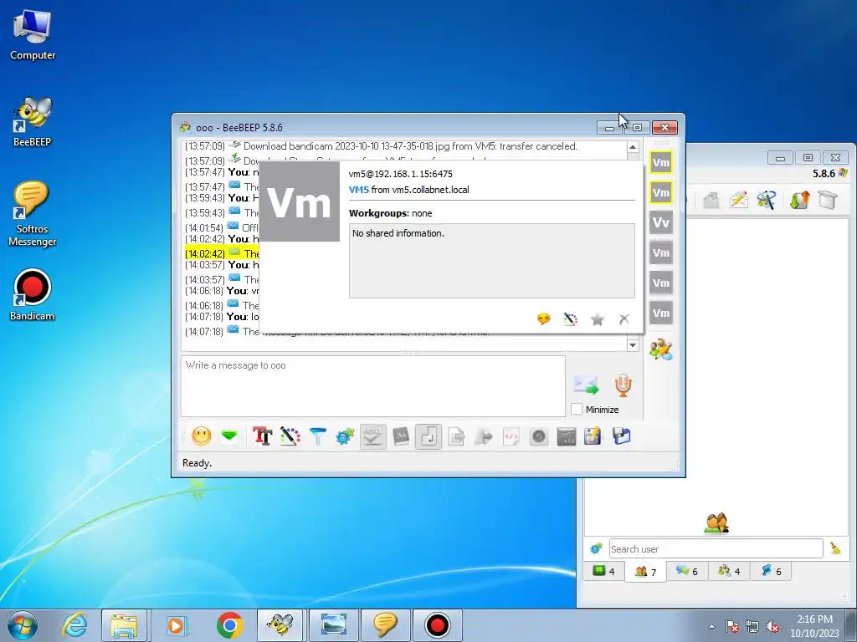
Task: Click BeeBEEP bee taskbar button
Action: pyautogui.click(x=280, y=625)
